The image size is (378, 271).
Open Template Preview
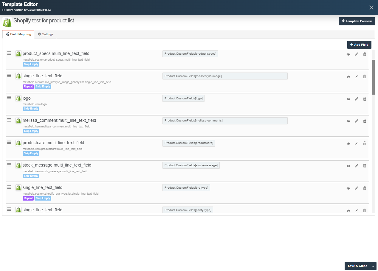coord(357,21)
